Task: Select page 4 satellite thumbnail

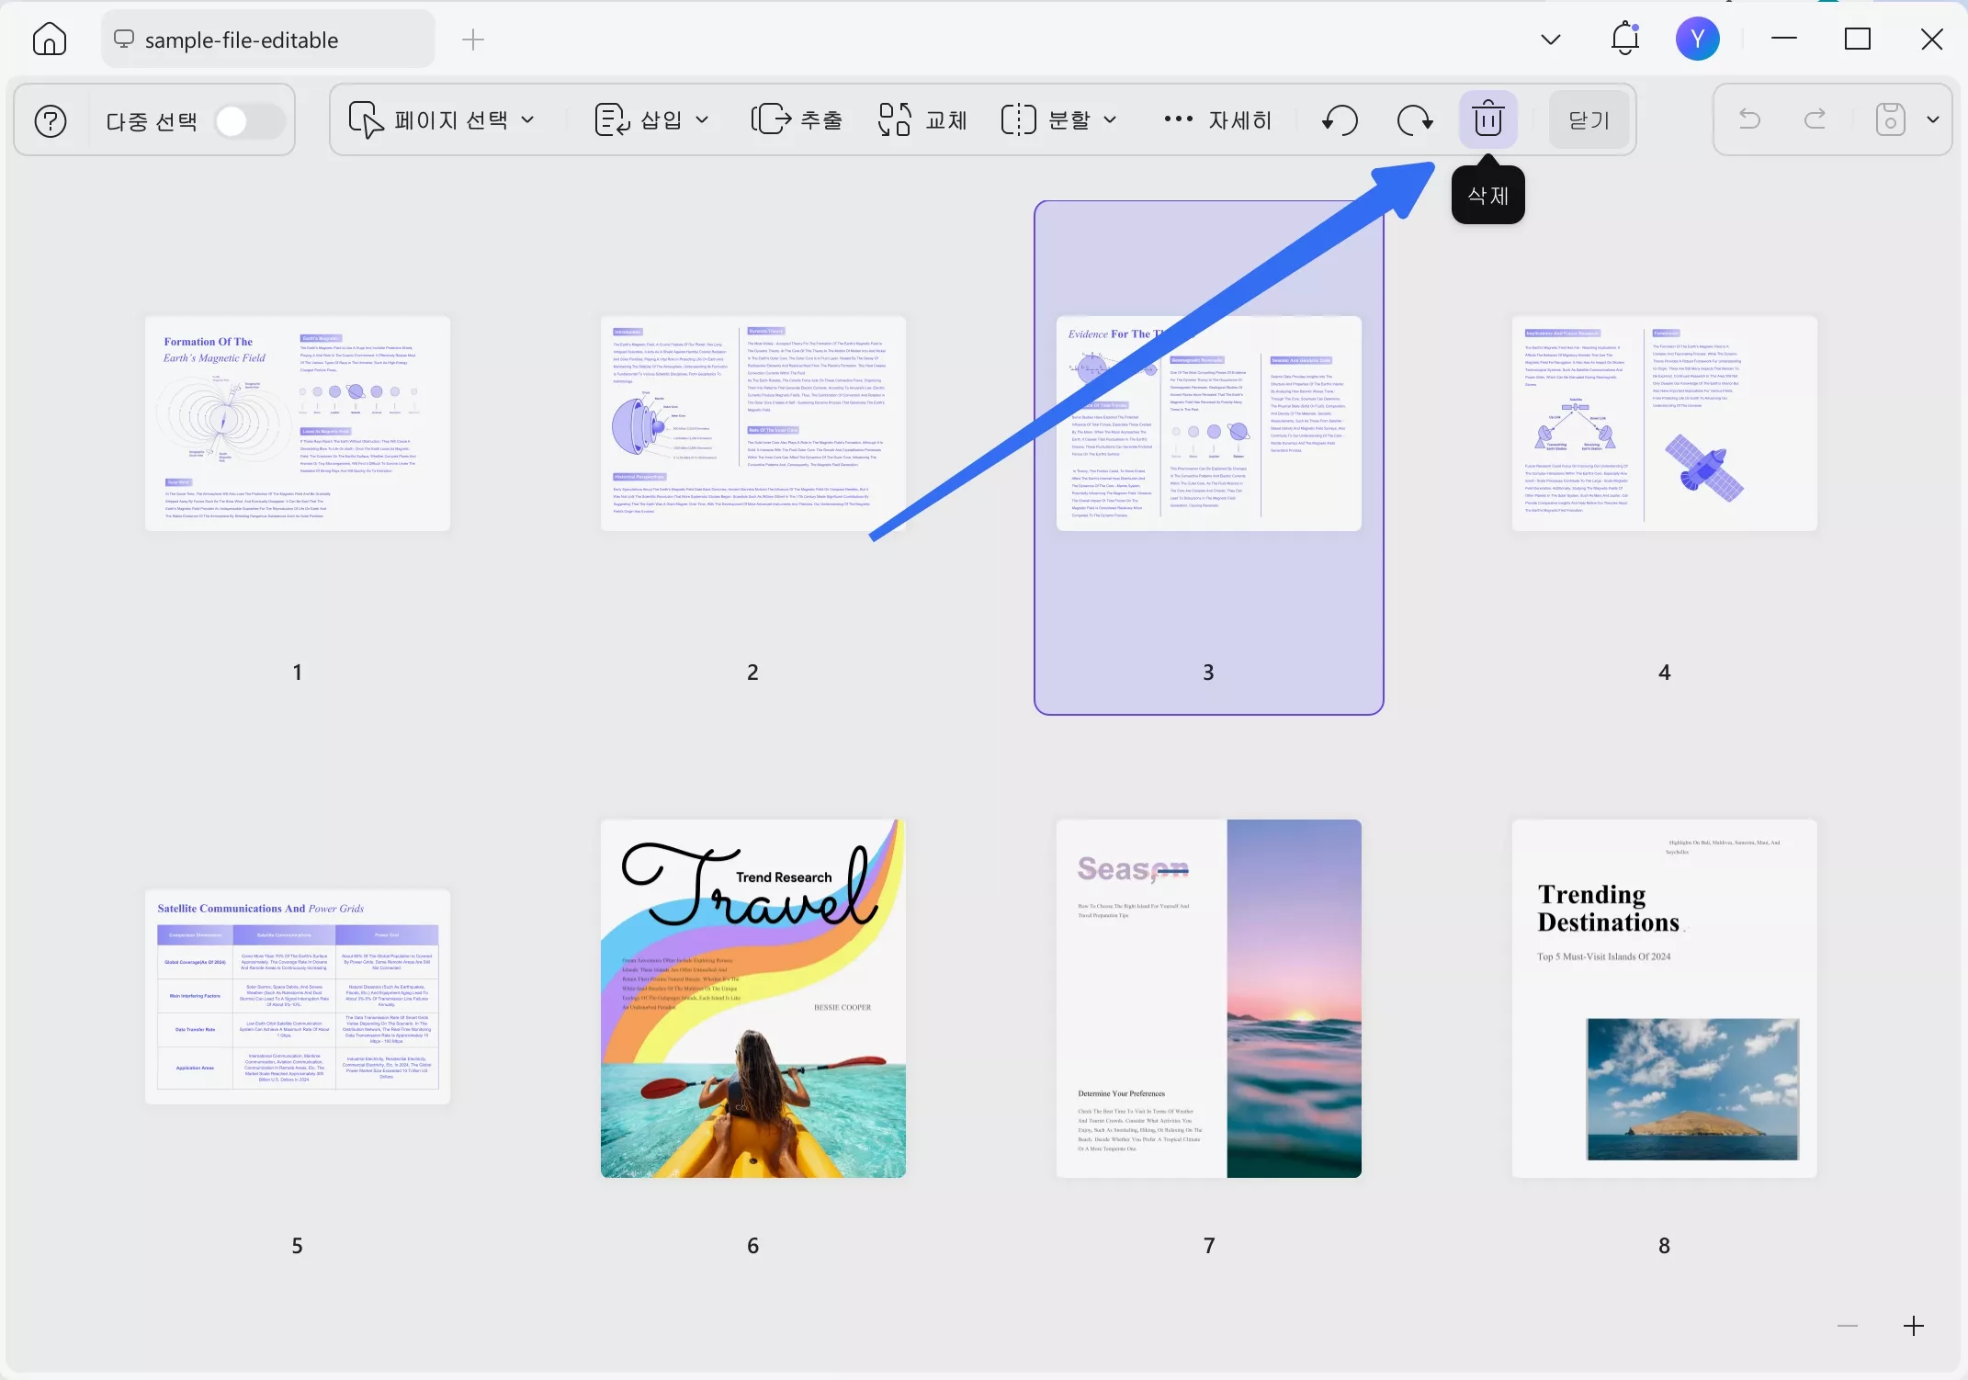Action: (1665, 424)
